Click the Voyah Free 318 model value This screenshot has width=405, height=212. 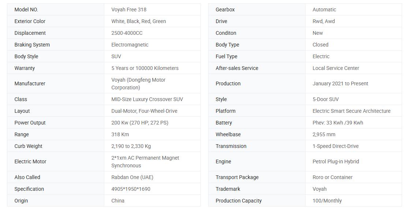tap(129, 10)
